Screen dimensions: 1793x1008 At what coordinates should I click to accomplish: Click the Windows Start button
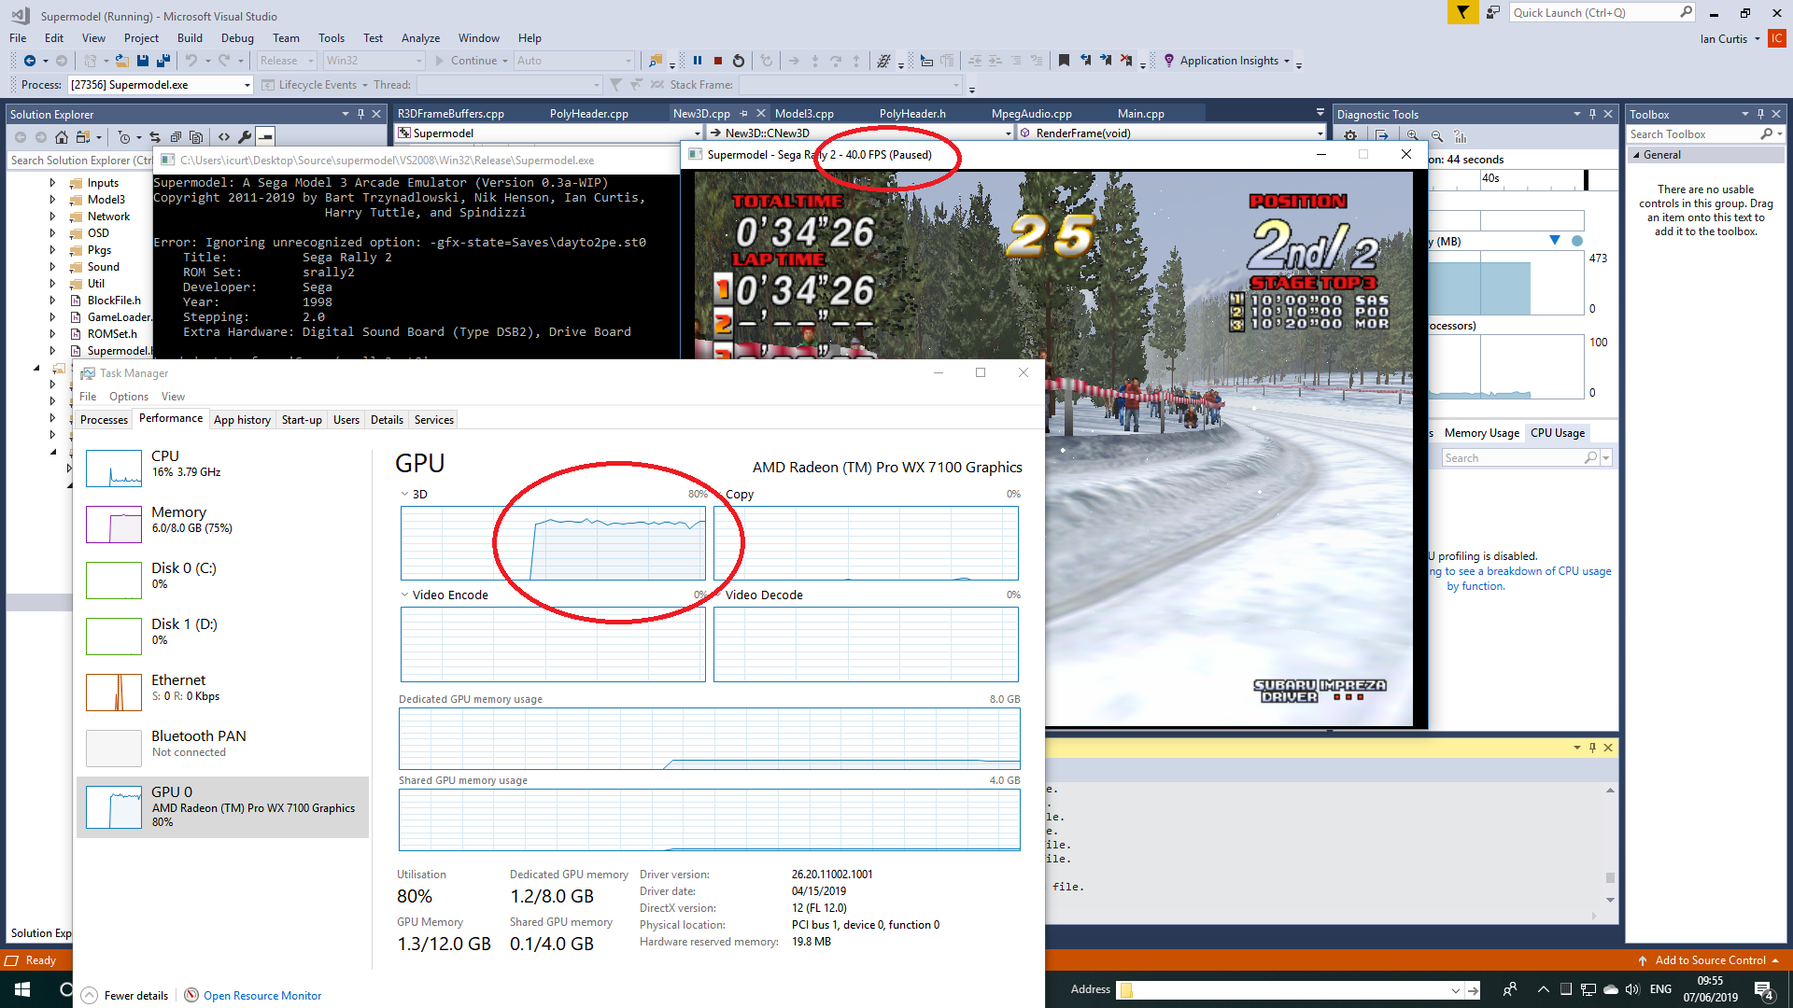click(22, 989)
